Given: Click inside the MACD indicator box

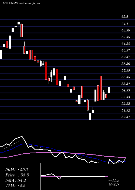Looking at the screenshot, I should point(74,176).
